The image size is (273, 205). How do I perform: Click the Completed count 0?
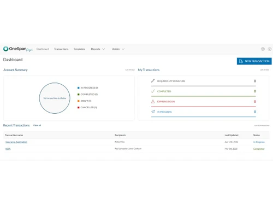pos(255,91)
